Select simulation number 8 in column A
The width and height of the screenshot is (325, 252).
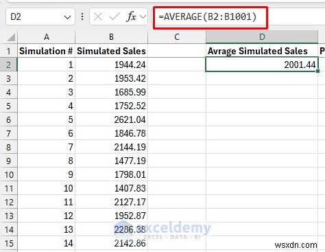(x=47, y=161)
